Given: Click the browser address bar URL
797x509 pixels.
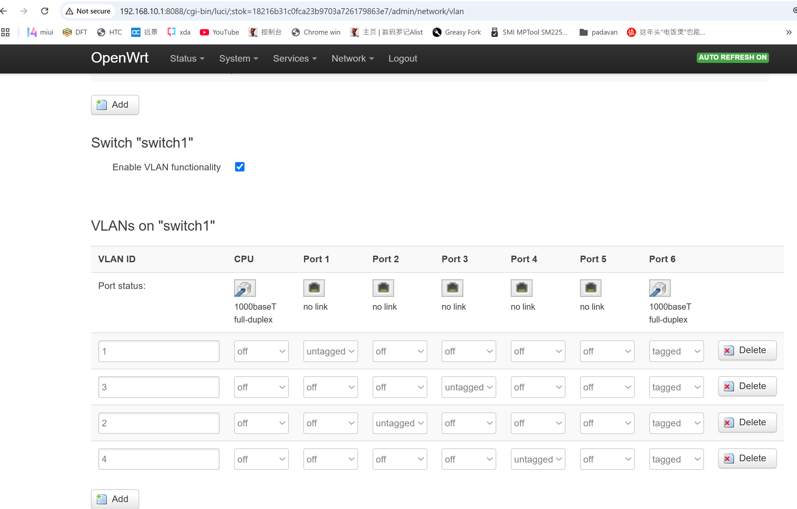Looking at the screenshot, I should point(291,11).
